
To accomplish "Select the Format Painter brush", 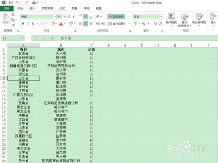I will 13,25.
